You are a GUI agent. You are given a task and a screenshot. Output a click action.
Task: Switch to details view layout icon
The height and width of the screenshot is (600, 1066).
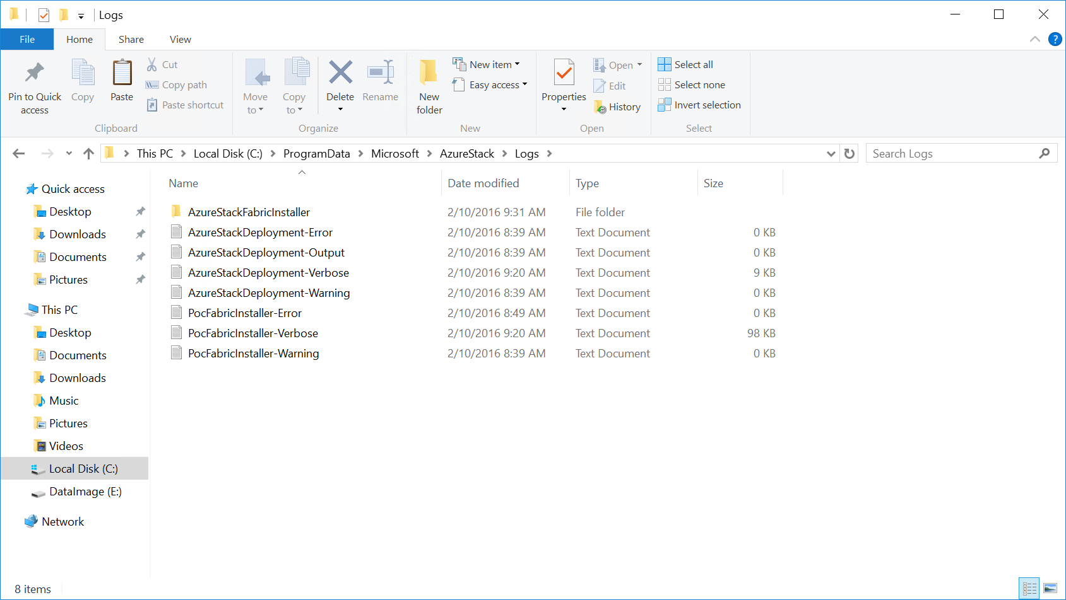pos(1029,589)
